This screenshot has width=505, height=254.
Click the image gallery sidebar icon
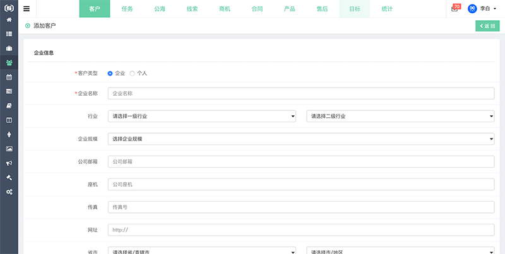9,149
